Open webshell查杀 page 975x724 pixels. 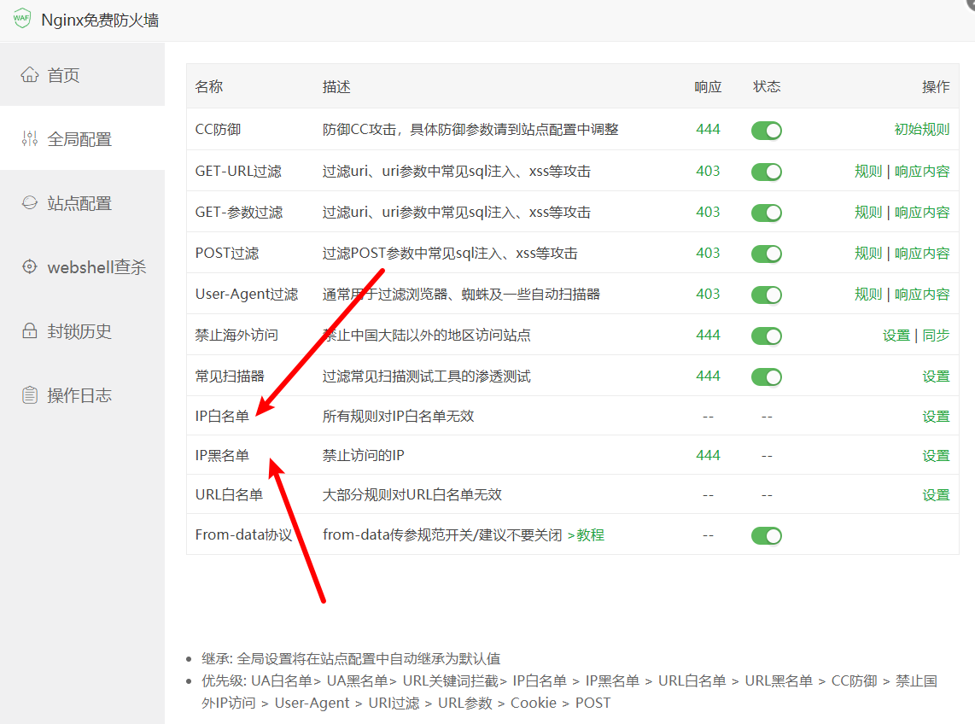point(82,267)
